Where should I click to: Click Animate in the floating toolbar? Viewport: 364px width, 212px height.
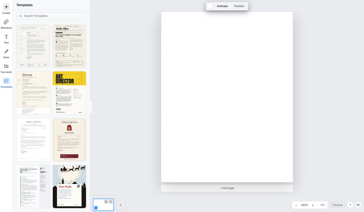[x=222, y=6]
